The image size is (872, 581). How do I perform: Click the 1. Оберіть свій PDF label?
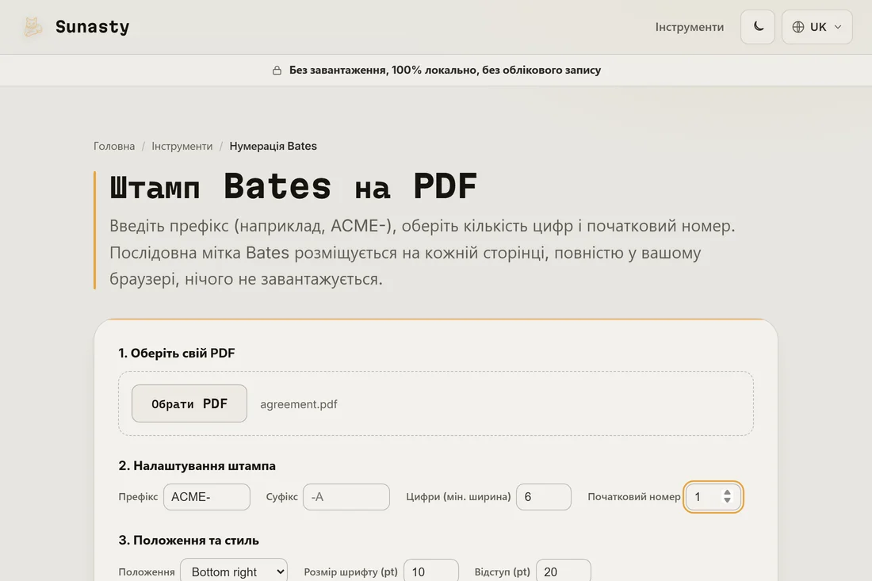(x=176, y=353)
